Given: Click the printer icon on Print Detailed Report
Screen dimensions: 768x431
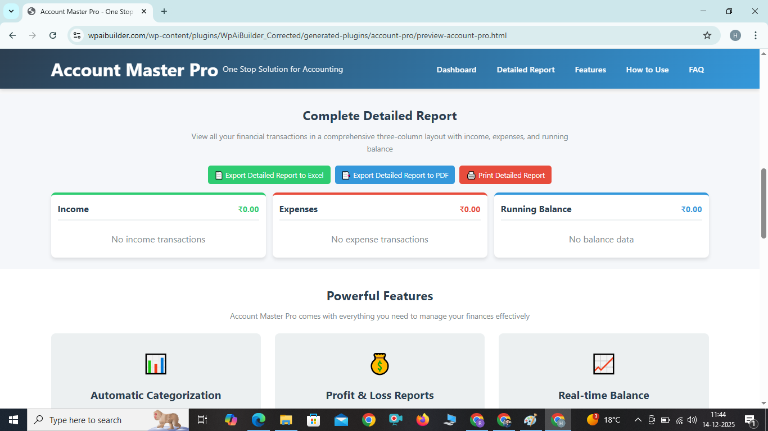Looking at the screenshot, I should click(471, 175).
